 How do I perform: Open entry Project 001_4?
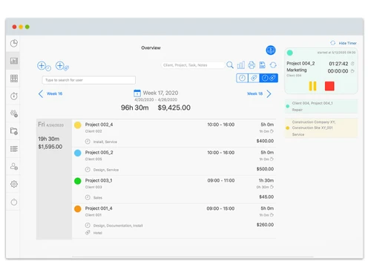point(174,221)
